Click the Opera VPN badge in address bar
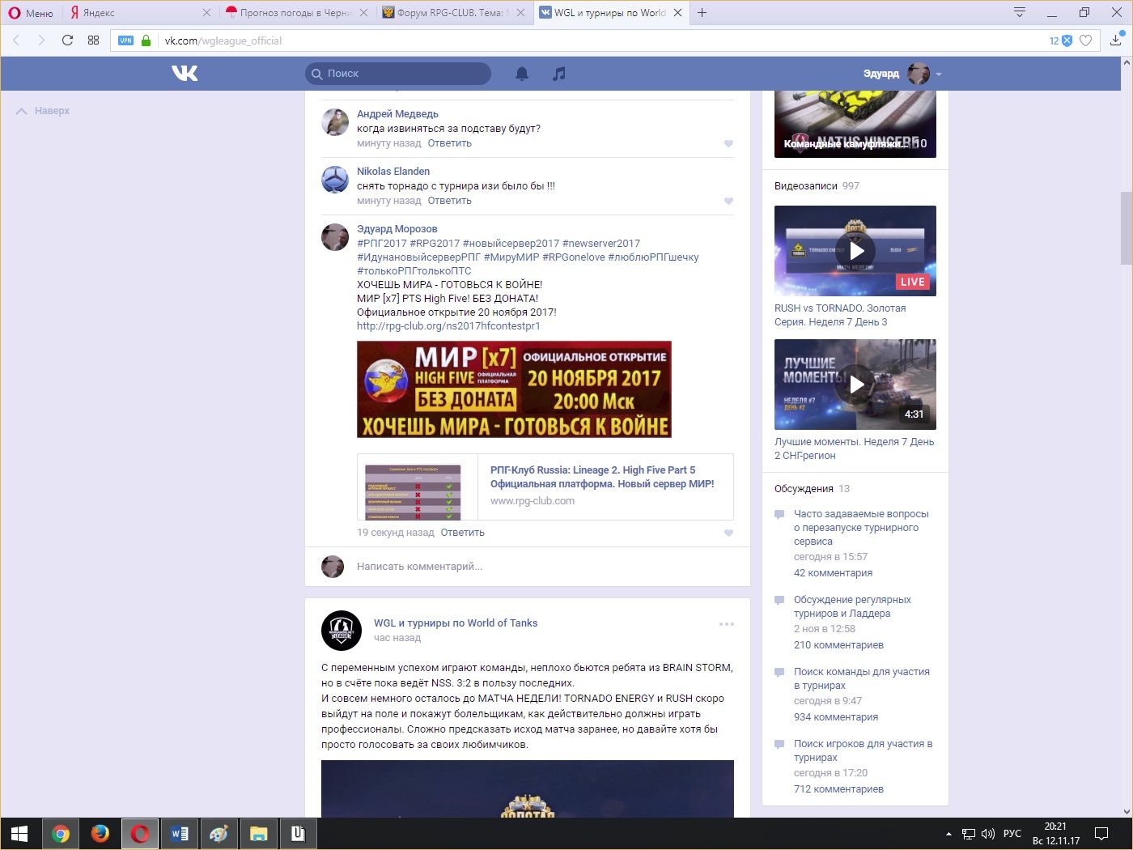Image resolution: width=1133 pixels, height=850 pixels. pyautogui.click(x=125, y=40)
